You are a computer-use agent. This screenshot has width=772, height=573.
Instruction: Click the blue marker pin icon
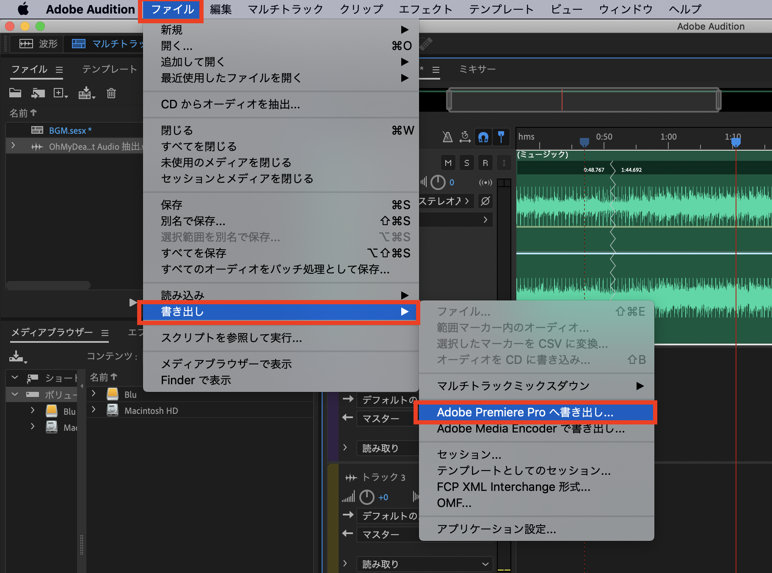point(501,137)
